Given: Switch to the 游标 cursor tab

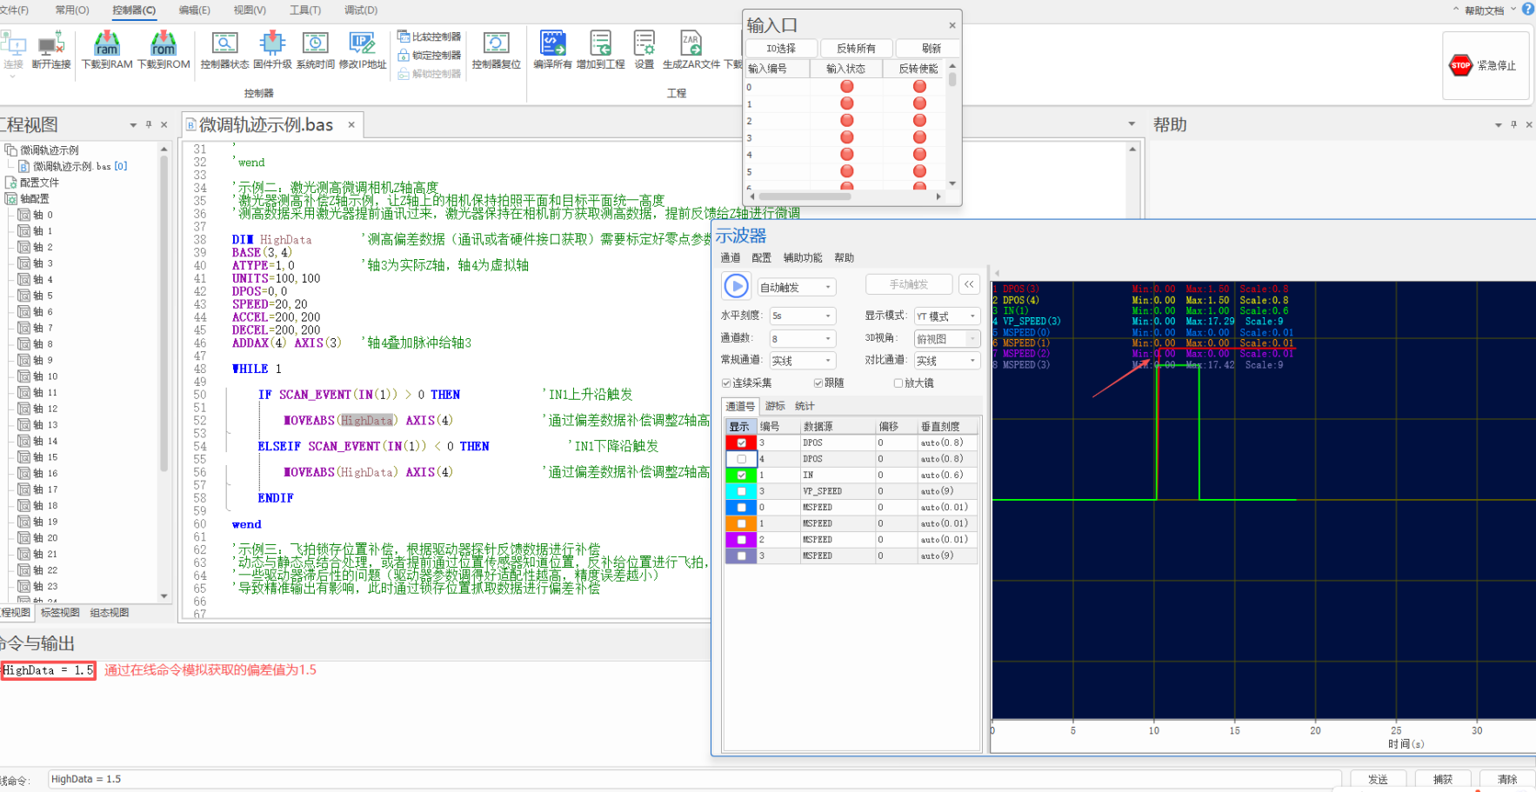Looking at the screenshot, I should [775, 406].
